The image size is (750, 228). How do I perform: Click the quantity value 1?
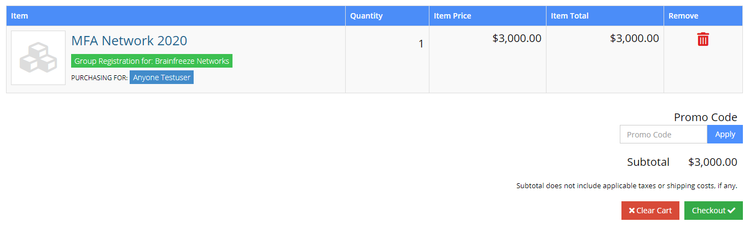[x=421, y=44]
